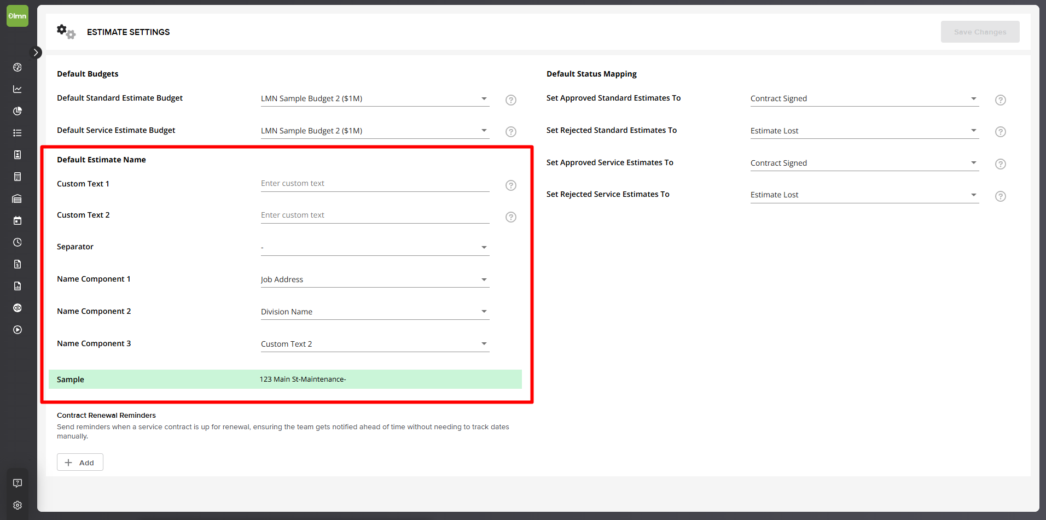1046x520 pixels.
Task: Open the QuickBooks icon in sidebar
Action: [18, 308]
